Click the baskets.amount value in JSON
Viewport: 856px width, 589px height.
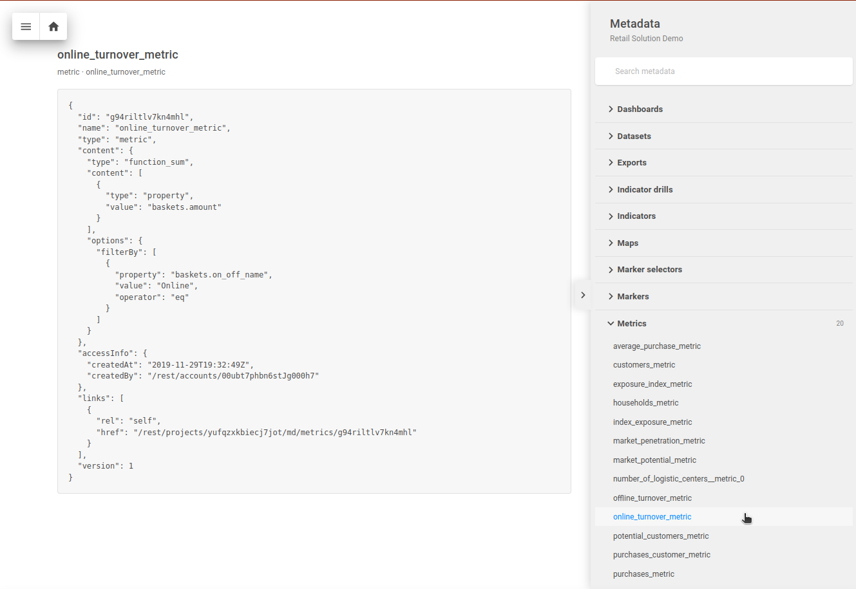184,207
